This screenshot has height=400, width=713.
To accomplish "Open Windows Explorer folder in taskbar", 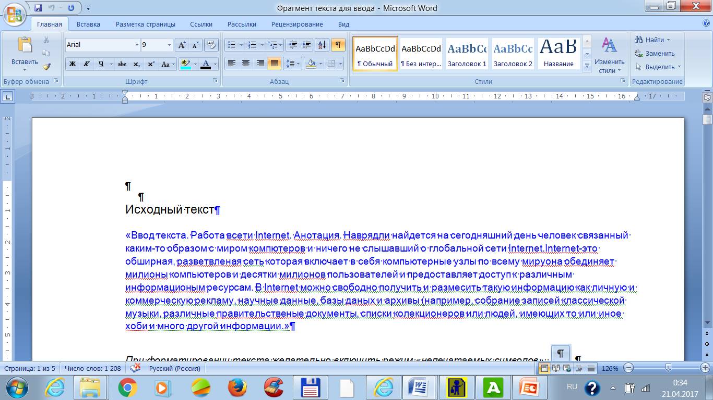I will 90,387.
